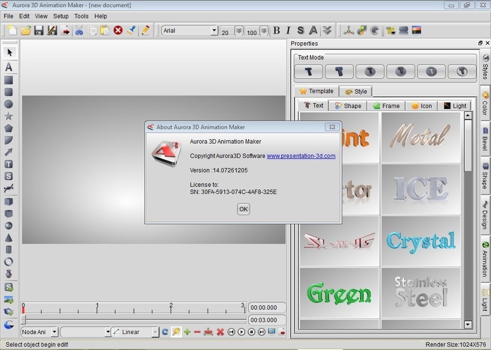Viewport: 491px width, 350px height.
Task: Select the third Text Mode round button
Action: tap(370, 71)
